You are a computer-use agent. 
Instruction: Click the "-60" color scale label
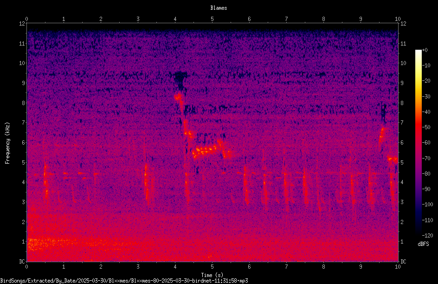click(426, 143)
